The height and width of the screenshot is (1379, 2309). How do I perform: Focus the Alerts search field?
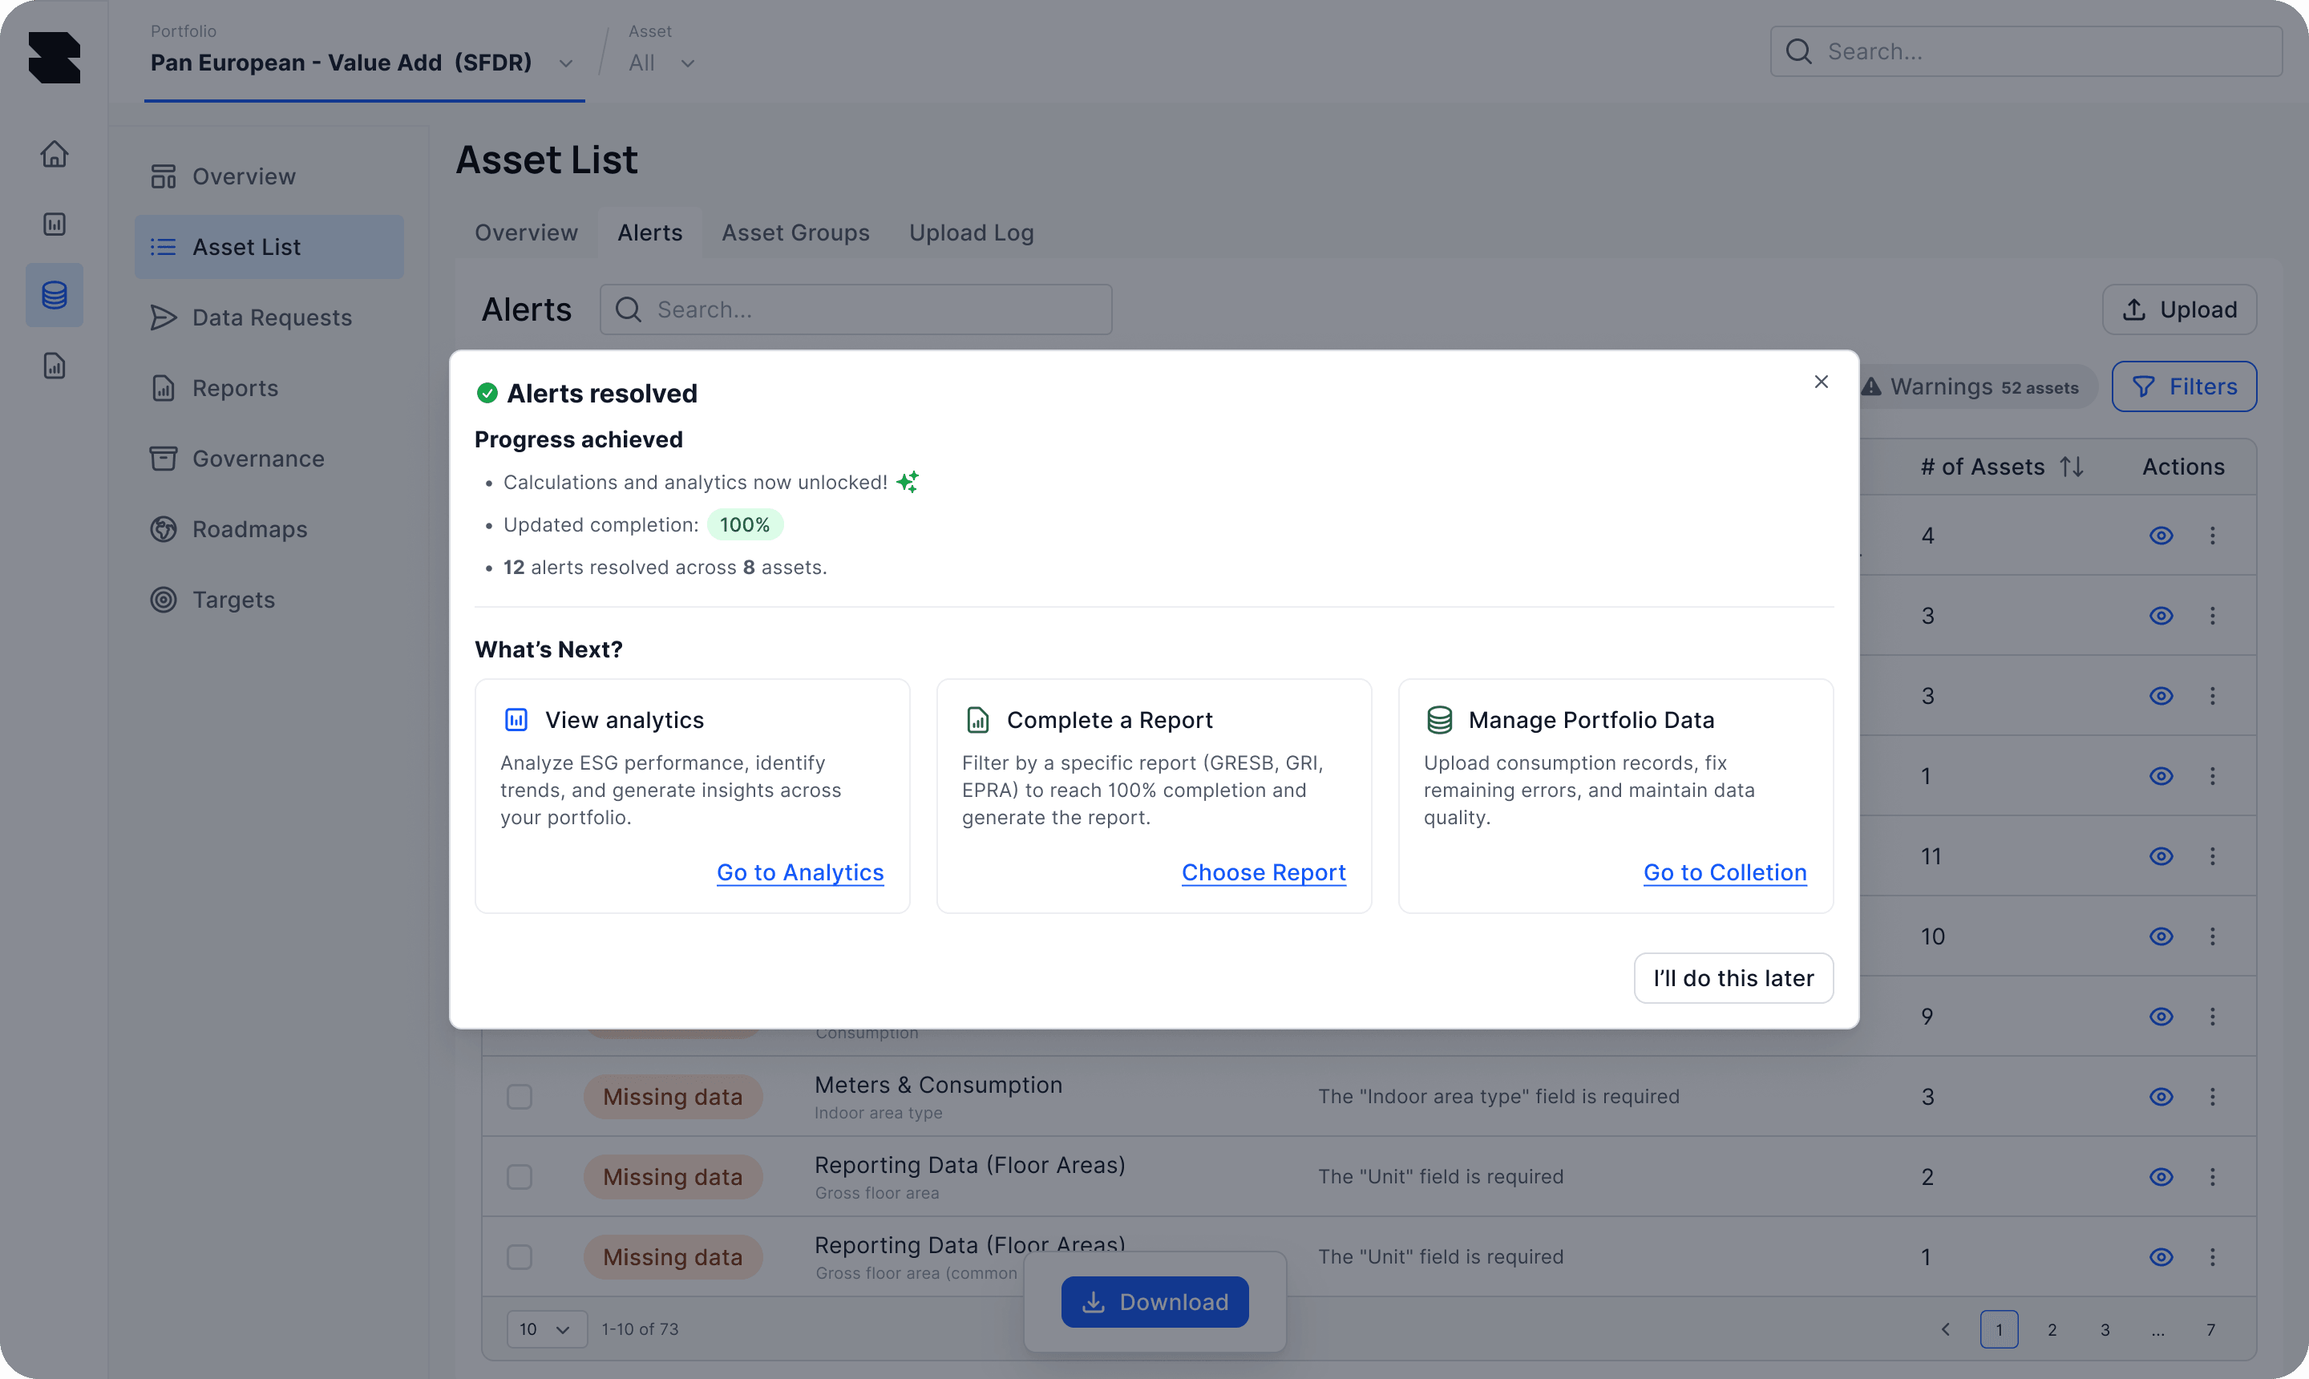(855, 309)
